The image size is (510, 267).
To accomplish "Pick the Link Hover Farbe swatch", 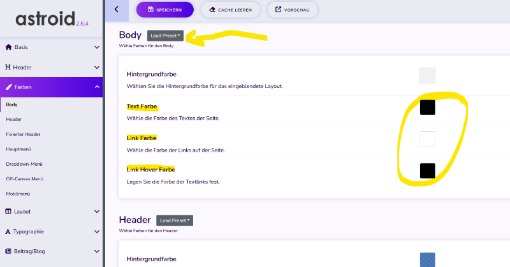I will pos(427,171).
